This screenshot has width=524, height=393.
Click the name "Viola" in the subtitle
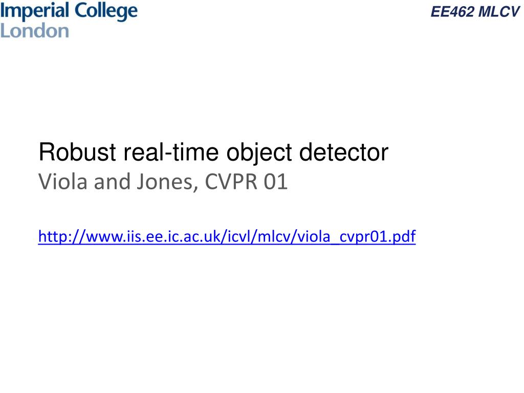click(x=63, y=182)
